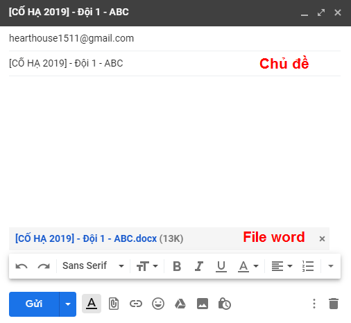The height and width of the screenshot is (323, 351).
Task: Attach files using the paperclip icon
Action: pyautogui.click(x=114, y=304)
